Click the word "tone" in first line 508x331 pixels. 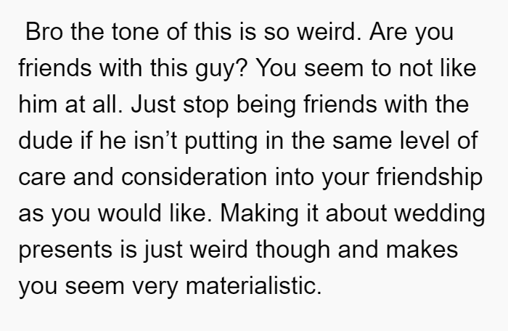pos(135,32)
